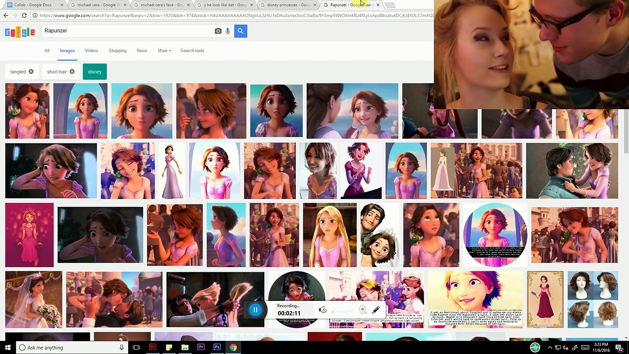Open the pink background Rapunzel illustration thumbnail
Viewport: 629px width, 354px height.
[x=29, y=235]
